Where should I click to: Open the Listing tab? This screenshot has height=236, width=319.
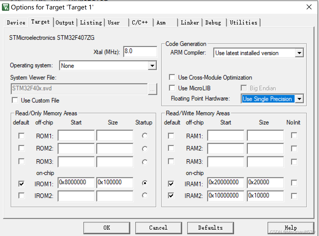click(91, 22)
